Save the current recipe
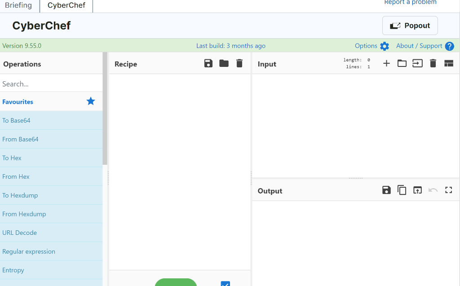 (208, 63)
